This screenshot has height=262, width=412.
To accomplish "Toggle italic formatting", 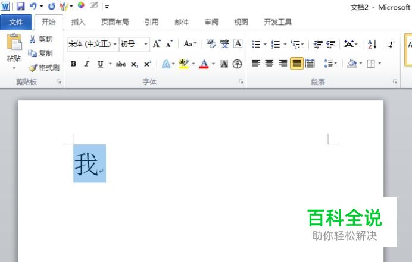I will point(87,64).
